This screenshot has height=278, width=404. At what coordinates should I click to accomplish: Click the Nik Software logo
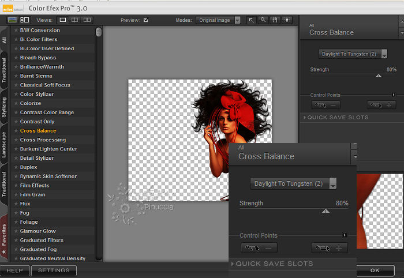coord(8,9)
